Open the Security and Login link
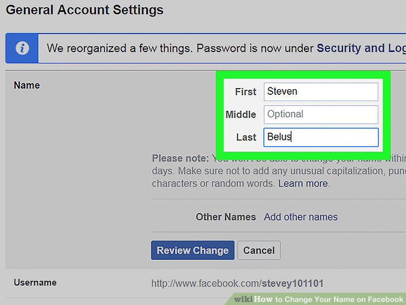 360,48
